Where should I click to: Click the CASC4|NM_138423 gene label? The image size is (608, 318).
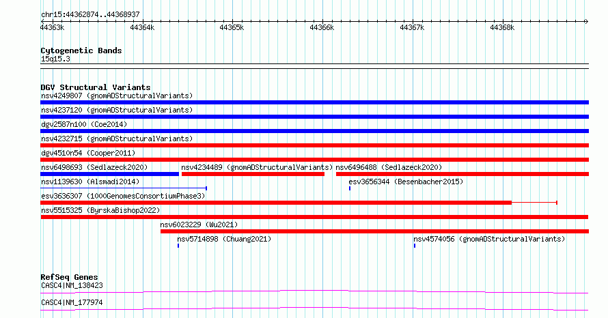(72, 285)
